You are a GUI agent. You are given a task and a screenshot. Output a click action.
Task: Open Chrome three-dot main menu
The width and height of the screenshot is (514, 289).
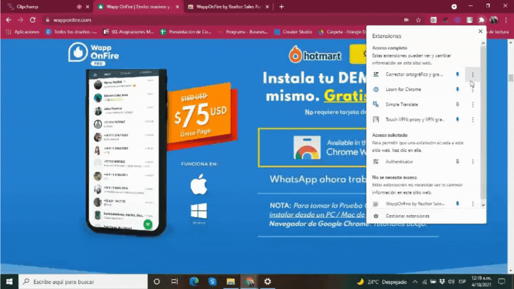point(506,20)
